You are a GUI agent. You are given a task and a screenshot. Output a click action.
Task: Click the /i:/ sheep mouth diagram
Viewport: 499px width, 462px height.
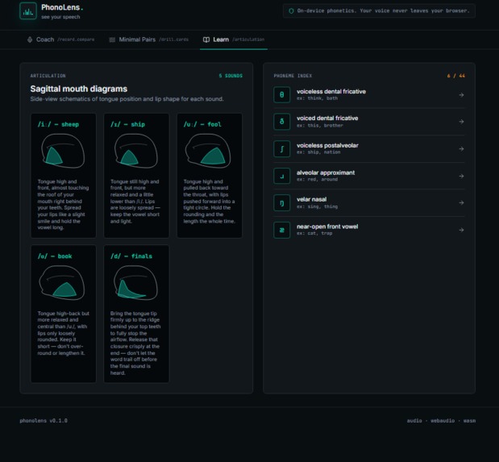63,151
